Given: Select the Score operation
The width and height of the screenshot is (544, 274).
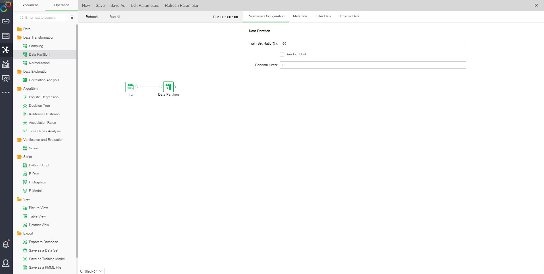Looking at the screenshot, I should (x=33, y=148).
